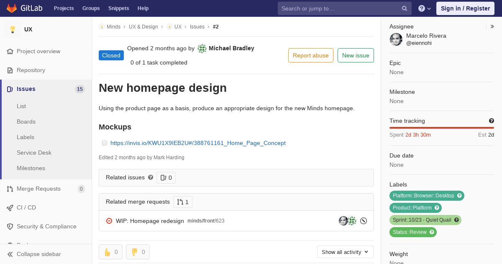Open Security & Compliance in sidebar
The width and height of the screenshot is (502, 264).
pyautogui.click(x=46, y=226)
